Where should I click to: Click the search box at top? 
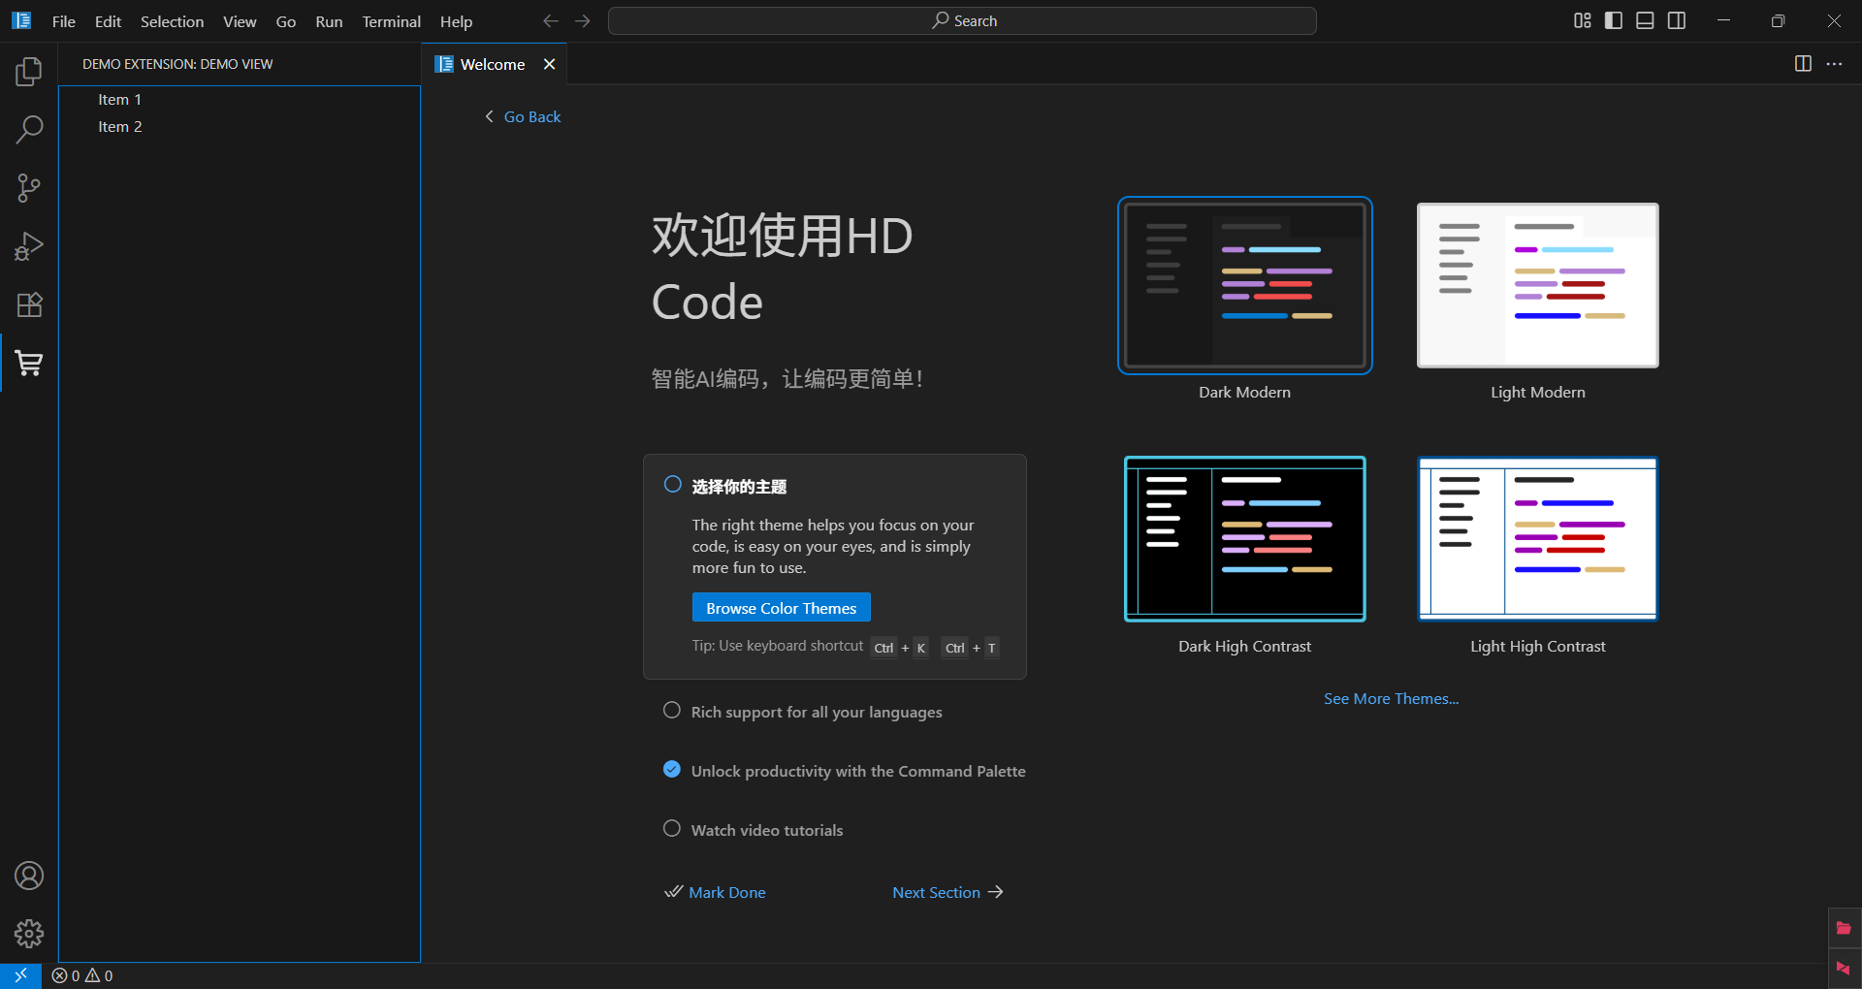pyautogui.click(x=962, y=19)
